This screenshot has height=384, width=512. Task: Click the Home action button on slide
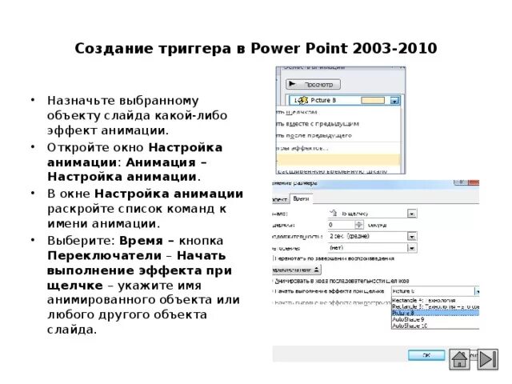click(x=459, y=359)
